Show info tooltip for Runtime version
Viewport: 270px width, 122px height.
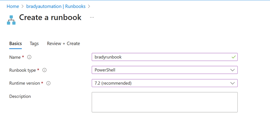click(x=48, y=83)
